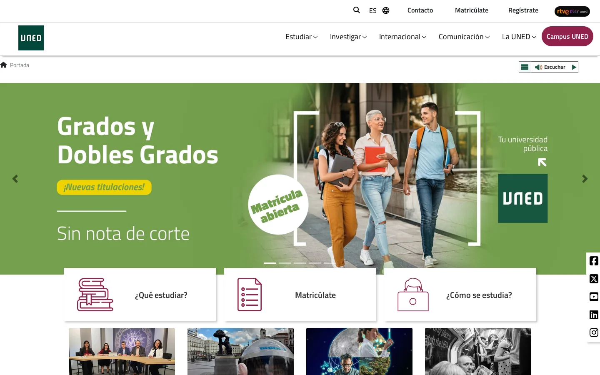
Task: Open news thumbnail with scientists and globe
Action: [x=359, y=351]
